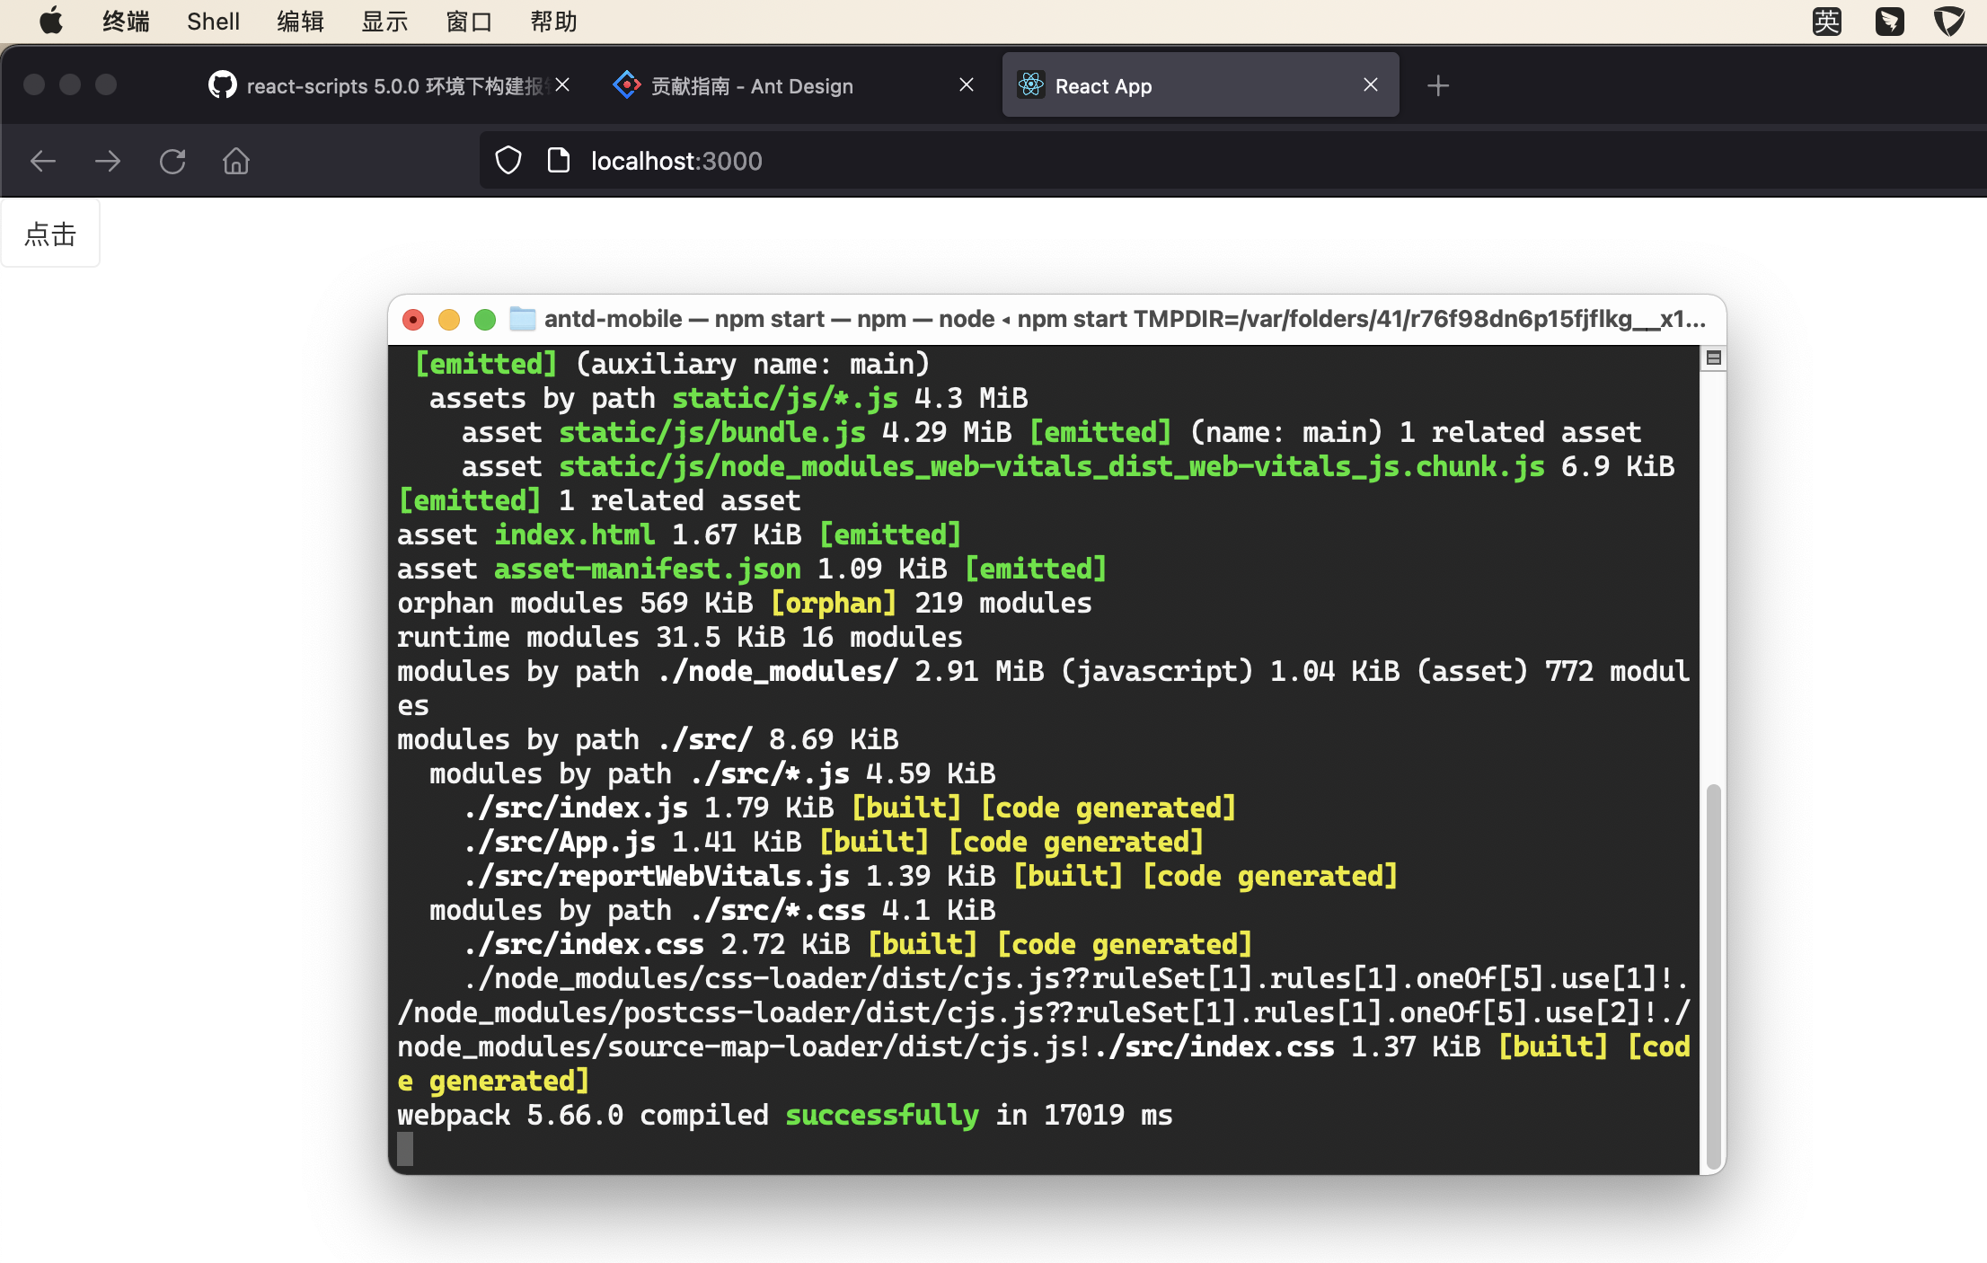Screen dimensions: 1987x1263
Task: Toggle the marker icon in the terminal's top-right corner
Action: click(x=1713, y=358)
